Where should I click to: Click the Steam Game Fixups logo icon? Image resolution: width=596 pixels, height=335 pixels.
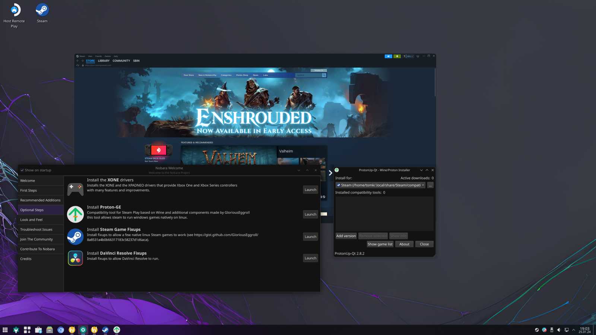click(75, 237)
